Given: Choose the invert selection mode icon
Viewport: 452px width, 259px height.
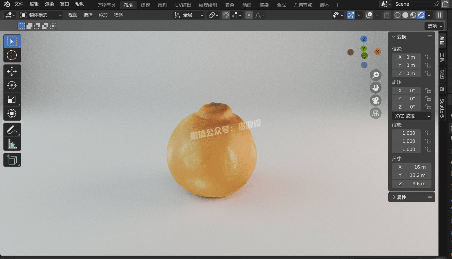Looking at the screenshot, I should pyautogui.click(x=45, y=26).
